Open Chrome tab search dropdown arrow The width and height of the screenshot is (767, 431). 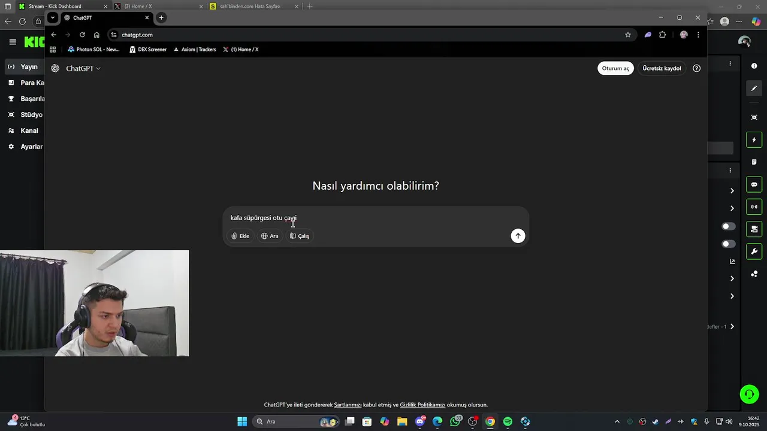pos(53,18)
